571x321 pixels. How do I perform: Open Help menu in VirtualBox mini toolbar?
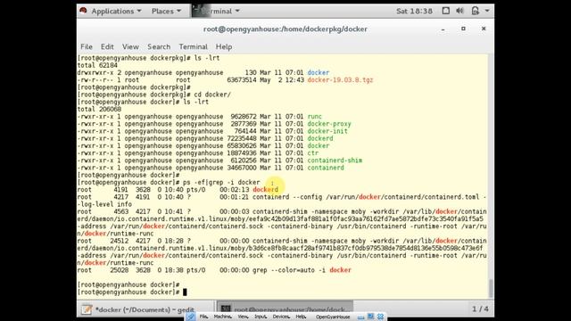click(x=301, y=317)
